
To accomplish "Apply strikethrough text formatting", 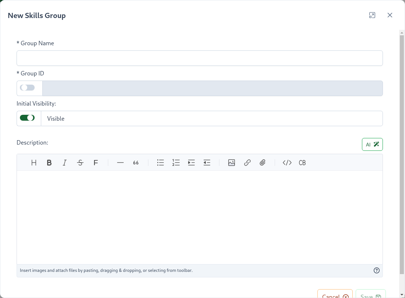I will pyautogui.click(x=80, y=163).
